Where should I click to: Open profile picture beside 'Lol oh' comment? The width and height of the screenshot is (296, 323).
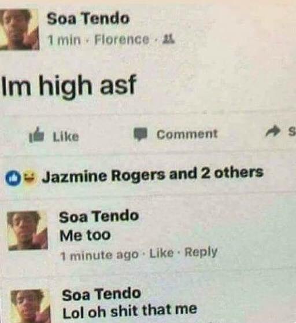30,306
